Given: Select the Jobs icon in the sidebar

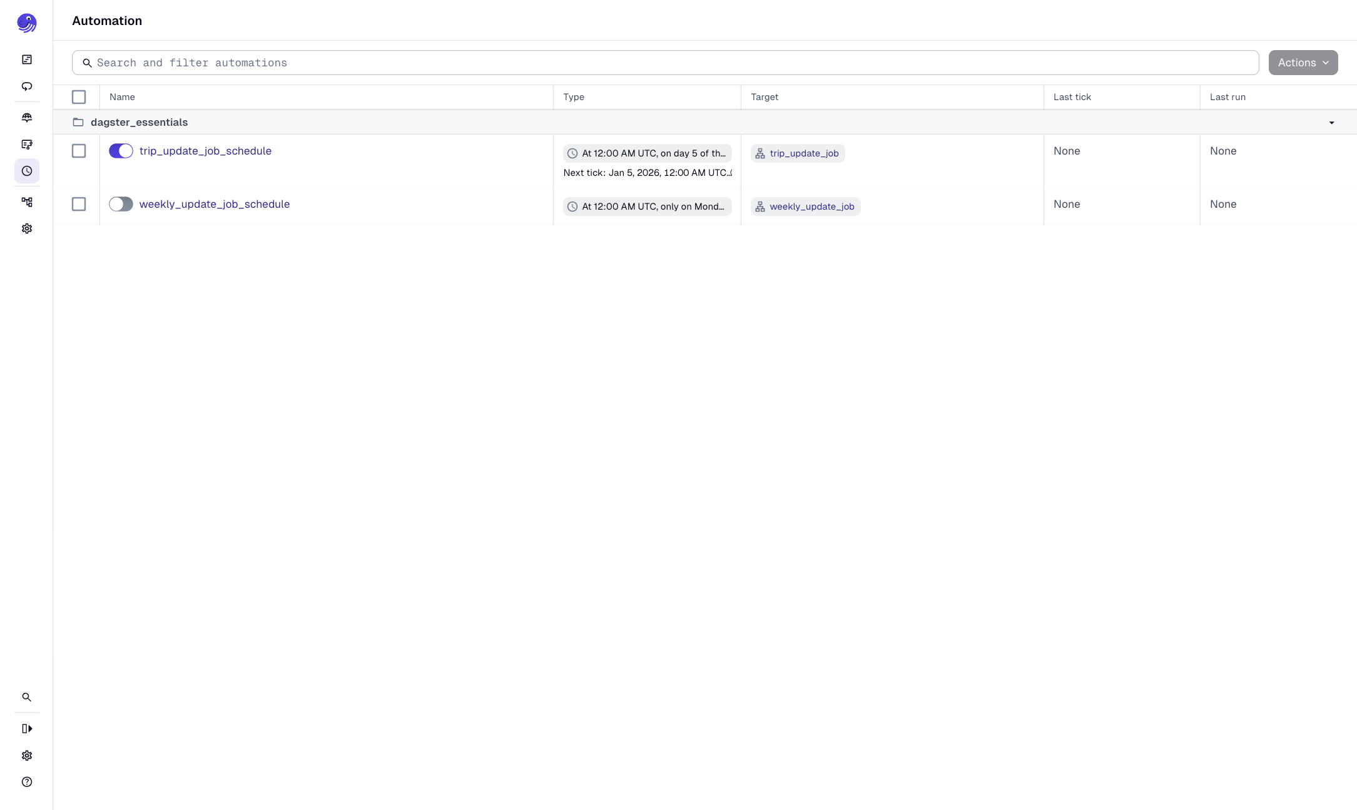Looking at the screenshot, I should click(x=26, y=145).
